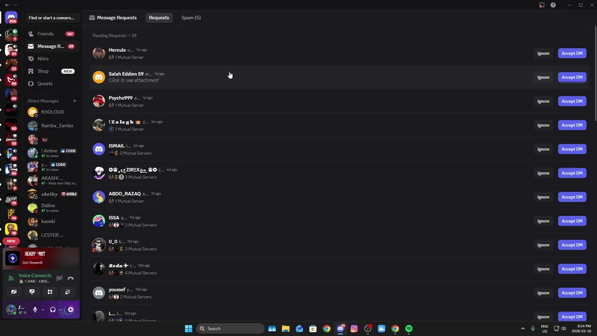The width and height of the screenshot is (597, 336).
Task: Accept DM from Salah Eddien 59
Action: pyautogui.click(x=572, y=77)
